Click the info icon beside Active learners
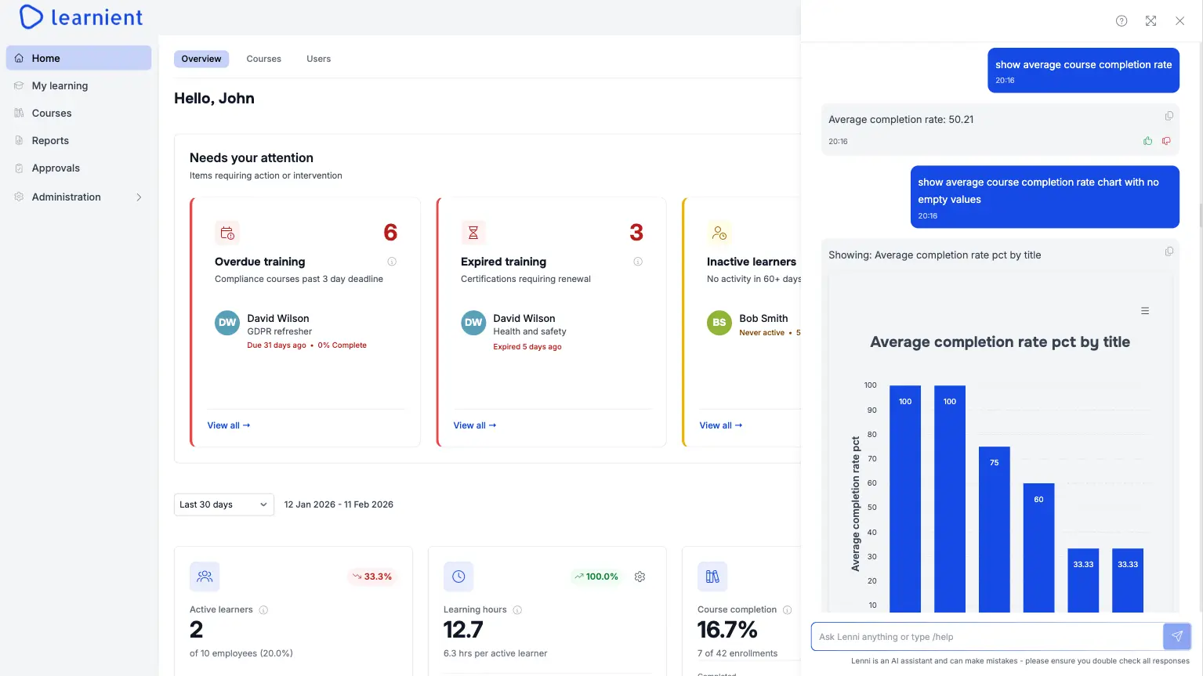Screen dimensions: 1203x676 tap(263, 609)
